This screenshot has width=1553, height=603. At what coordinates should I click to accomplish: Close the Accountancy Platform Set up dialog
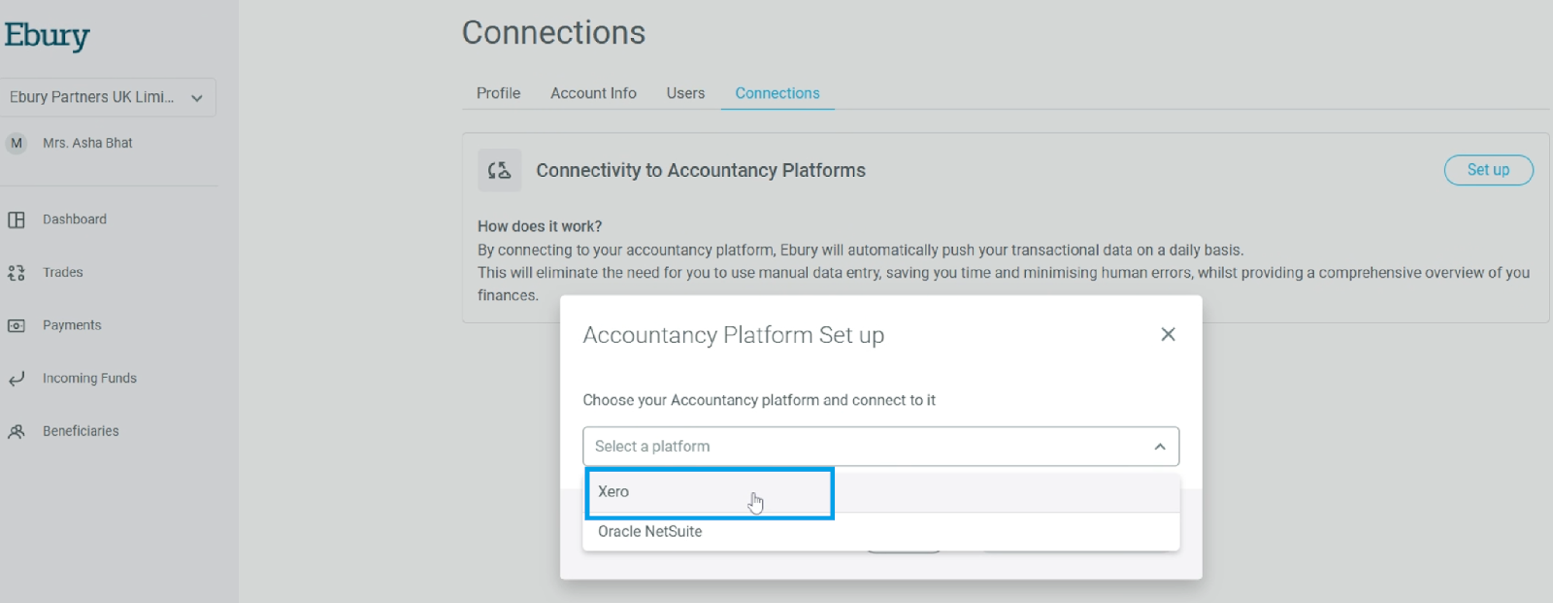pyautogui.click(x=1168, y=334)
